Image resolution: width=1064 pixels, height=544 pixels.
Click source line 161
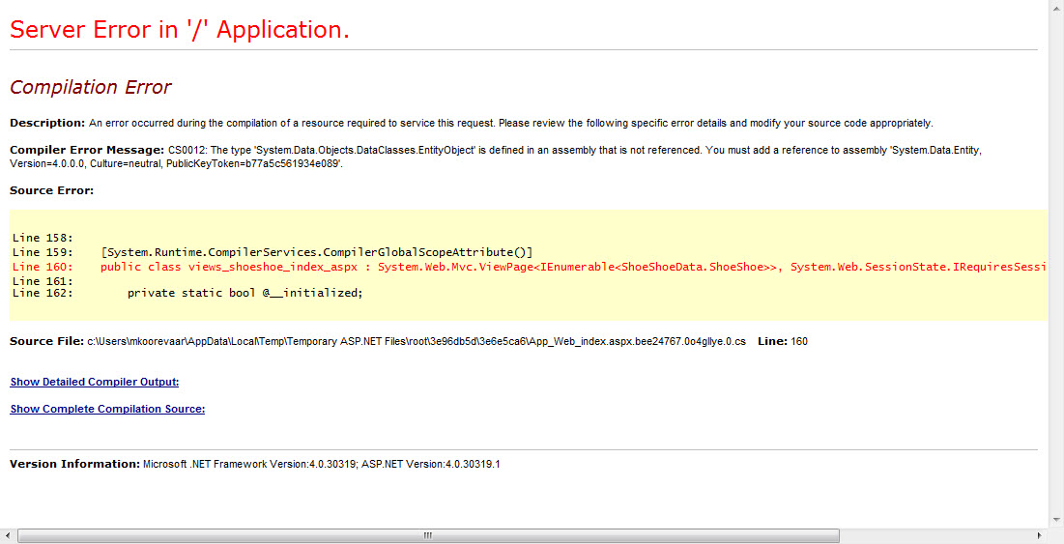click(43, 281)
